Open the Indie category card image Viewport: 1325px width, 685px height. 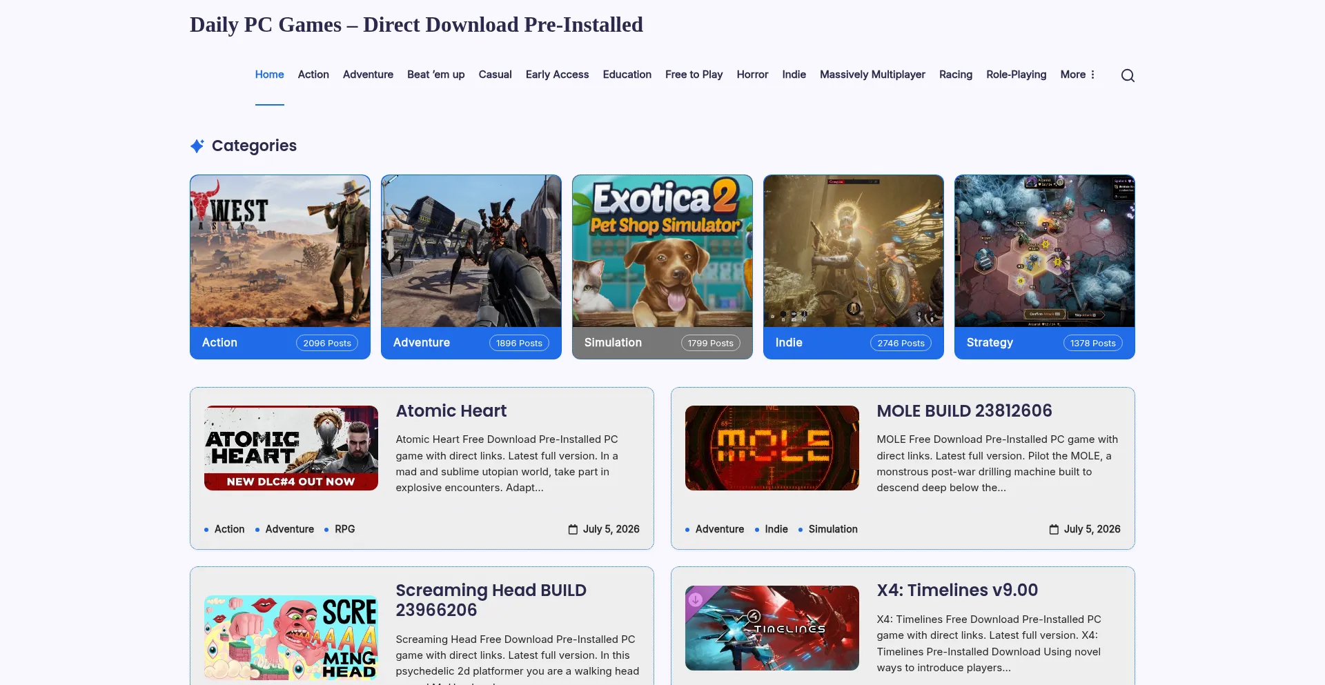854,251
